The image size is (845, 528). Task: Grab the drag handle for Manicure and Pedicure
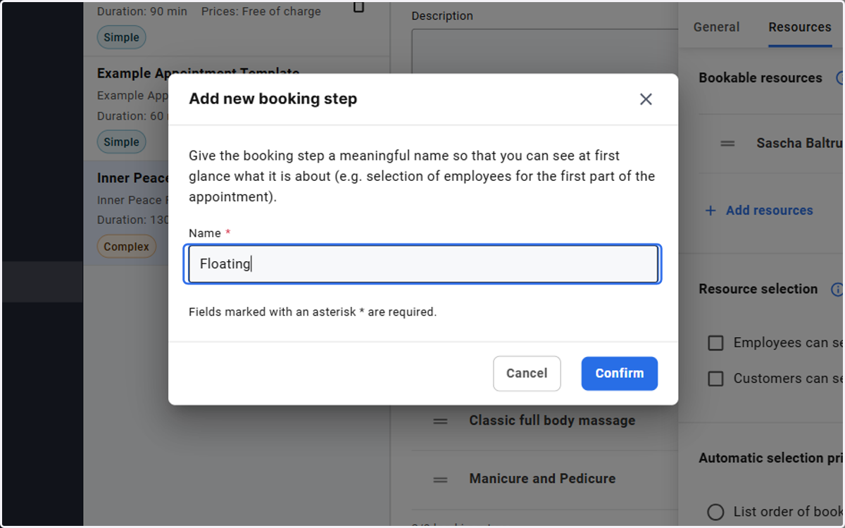440,479
